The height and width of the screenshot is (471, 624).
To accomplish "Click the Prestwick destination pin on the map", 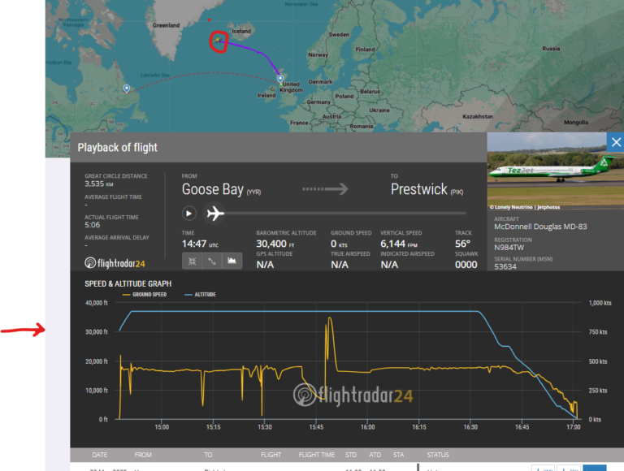I will 280,79.
